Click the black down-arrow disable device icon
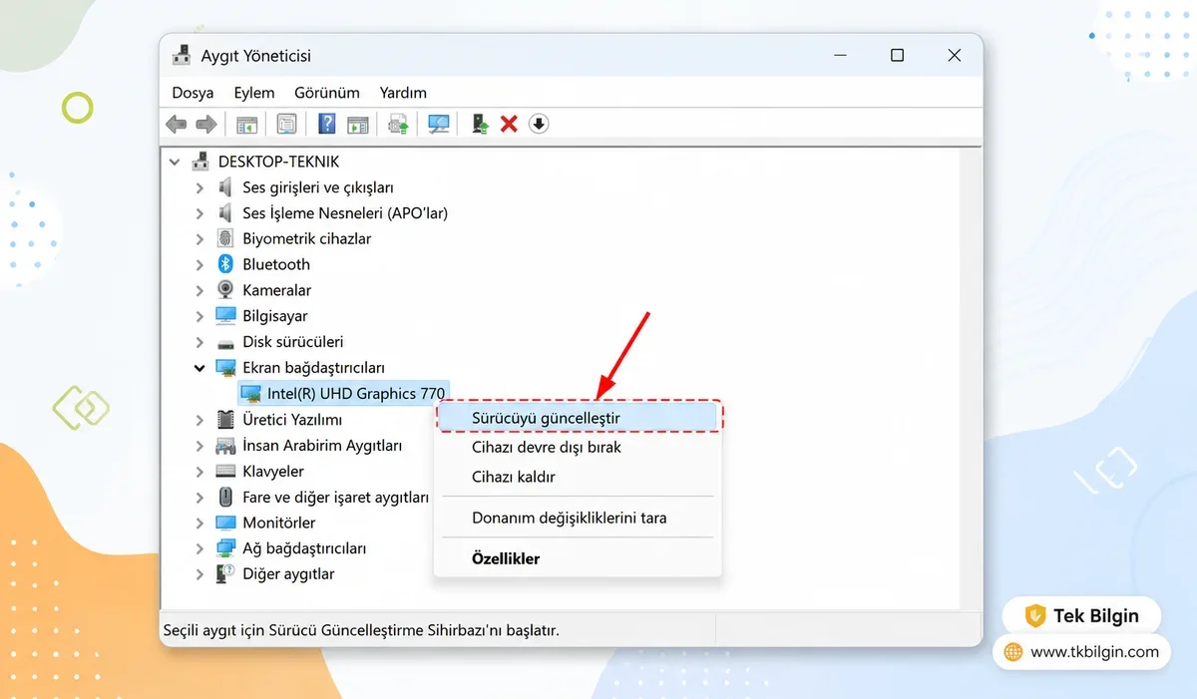 pyautogui.click(x=539, y=124)
